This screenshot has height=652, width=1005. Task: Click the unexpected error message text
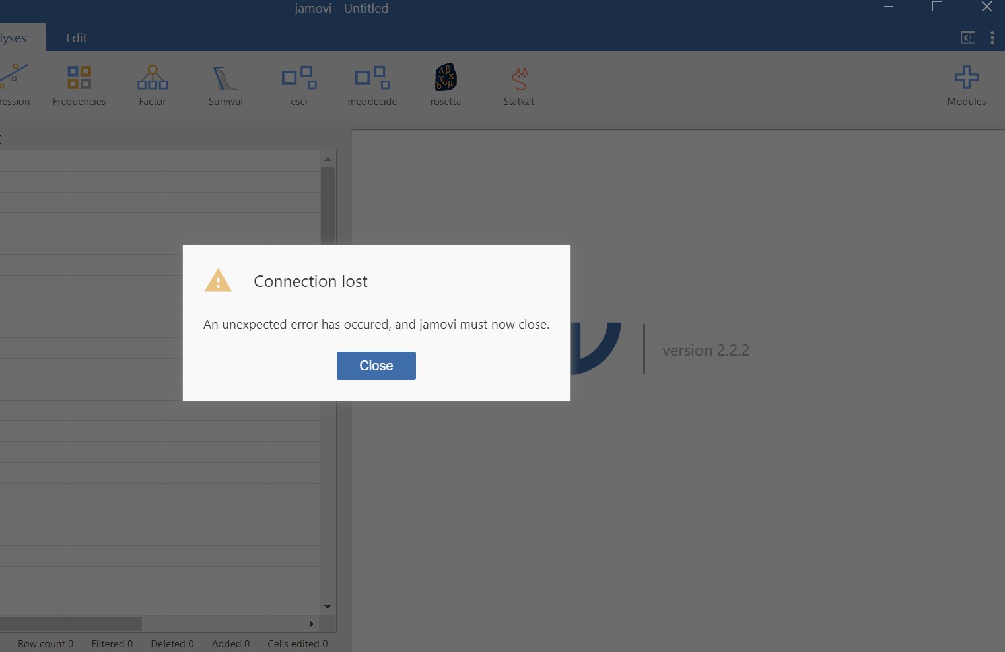click(x=376, y=325)
